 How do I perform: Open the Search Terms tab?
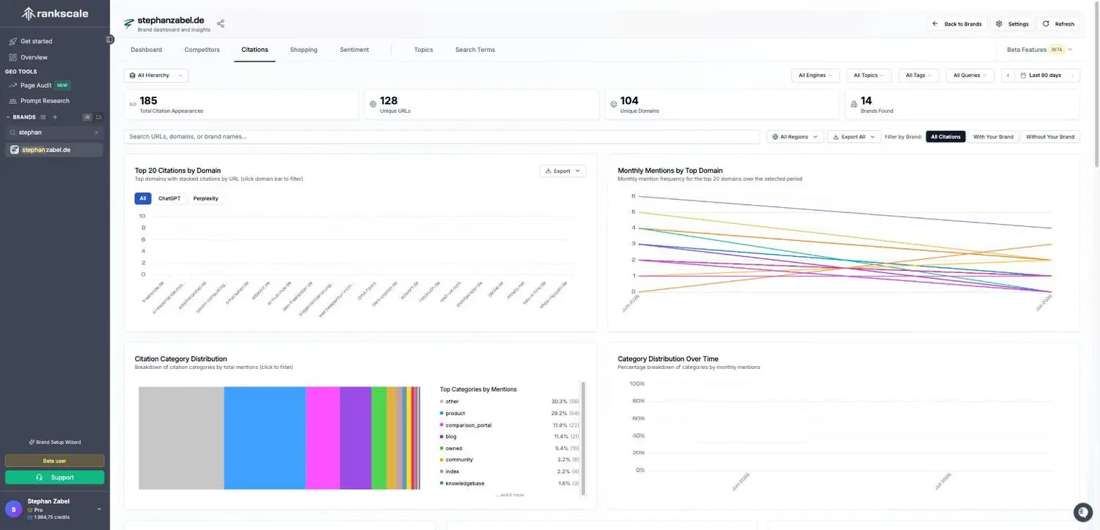coord(475,50)
